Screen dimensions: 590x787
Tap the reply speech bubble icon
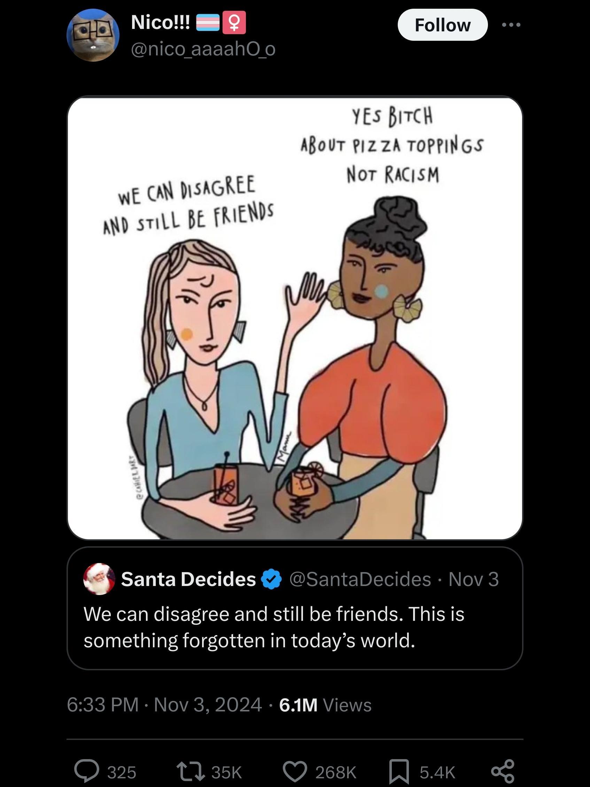click(86, 772)
